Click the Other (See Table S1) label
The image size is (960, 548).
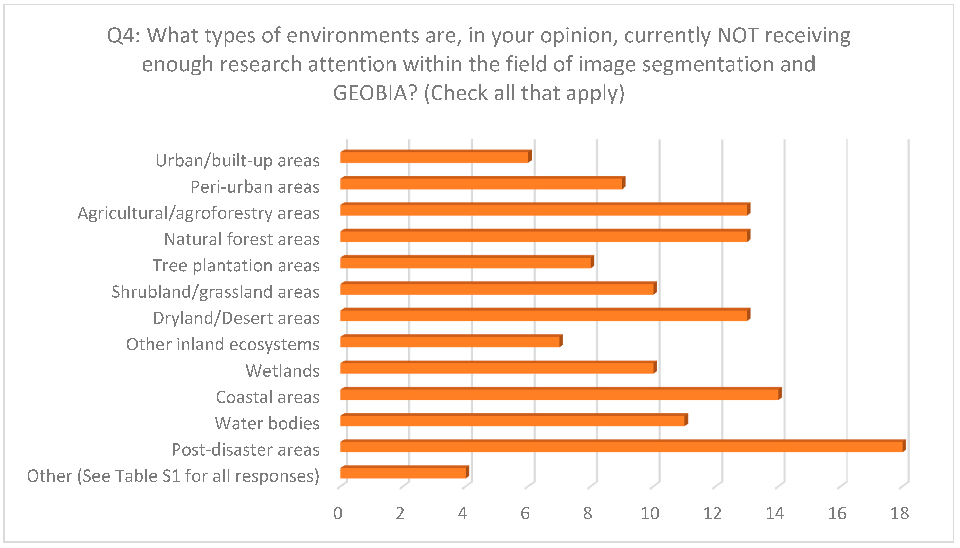(173, 476)
